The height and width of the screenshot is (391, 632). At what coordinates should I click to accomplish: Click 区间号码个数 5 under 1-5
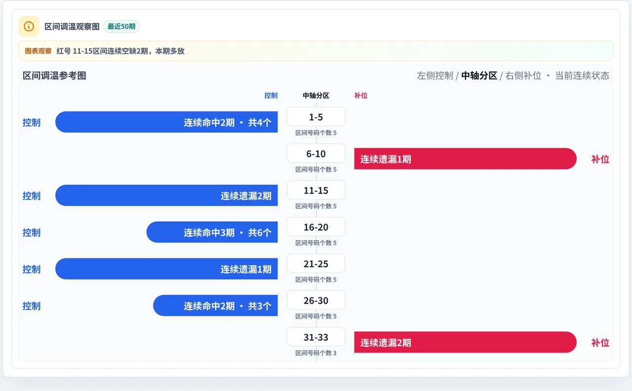point(316,133)
